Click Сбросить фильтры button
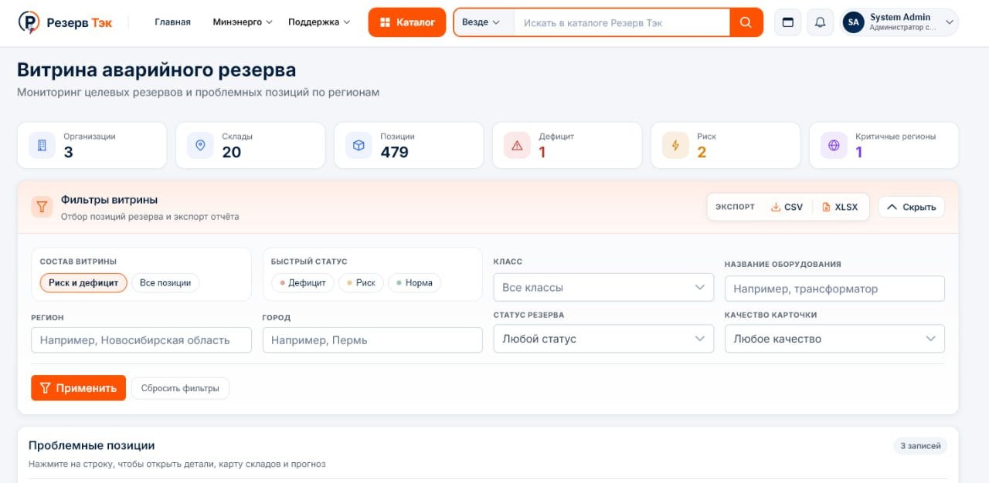989x483 pixels. pyautogui.click(x=180, y=388)
